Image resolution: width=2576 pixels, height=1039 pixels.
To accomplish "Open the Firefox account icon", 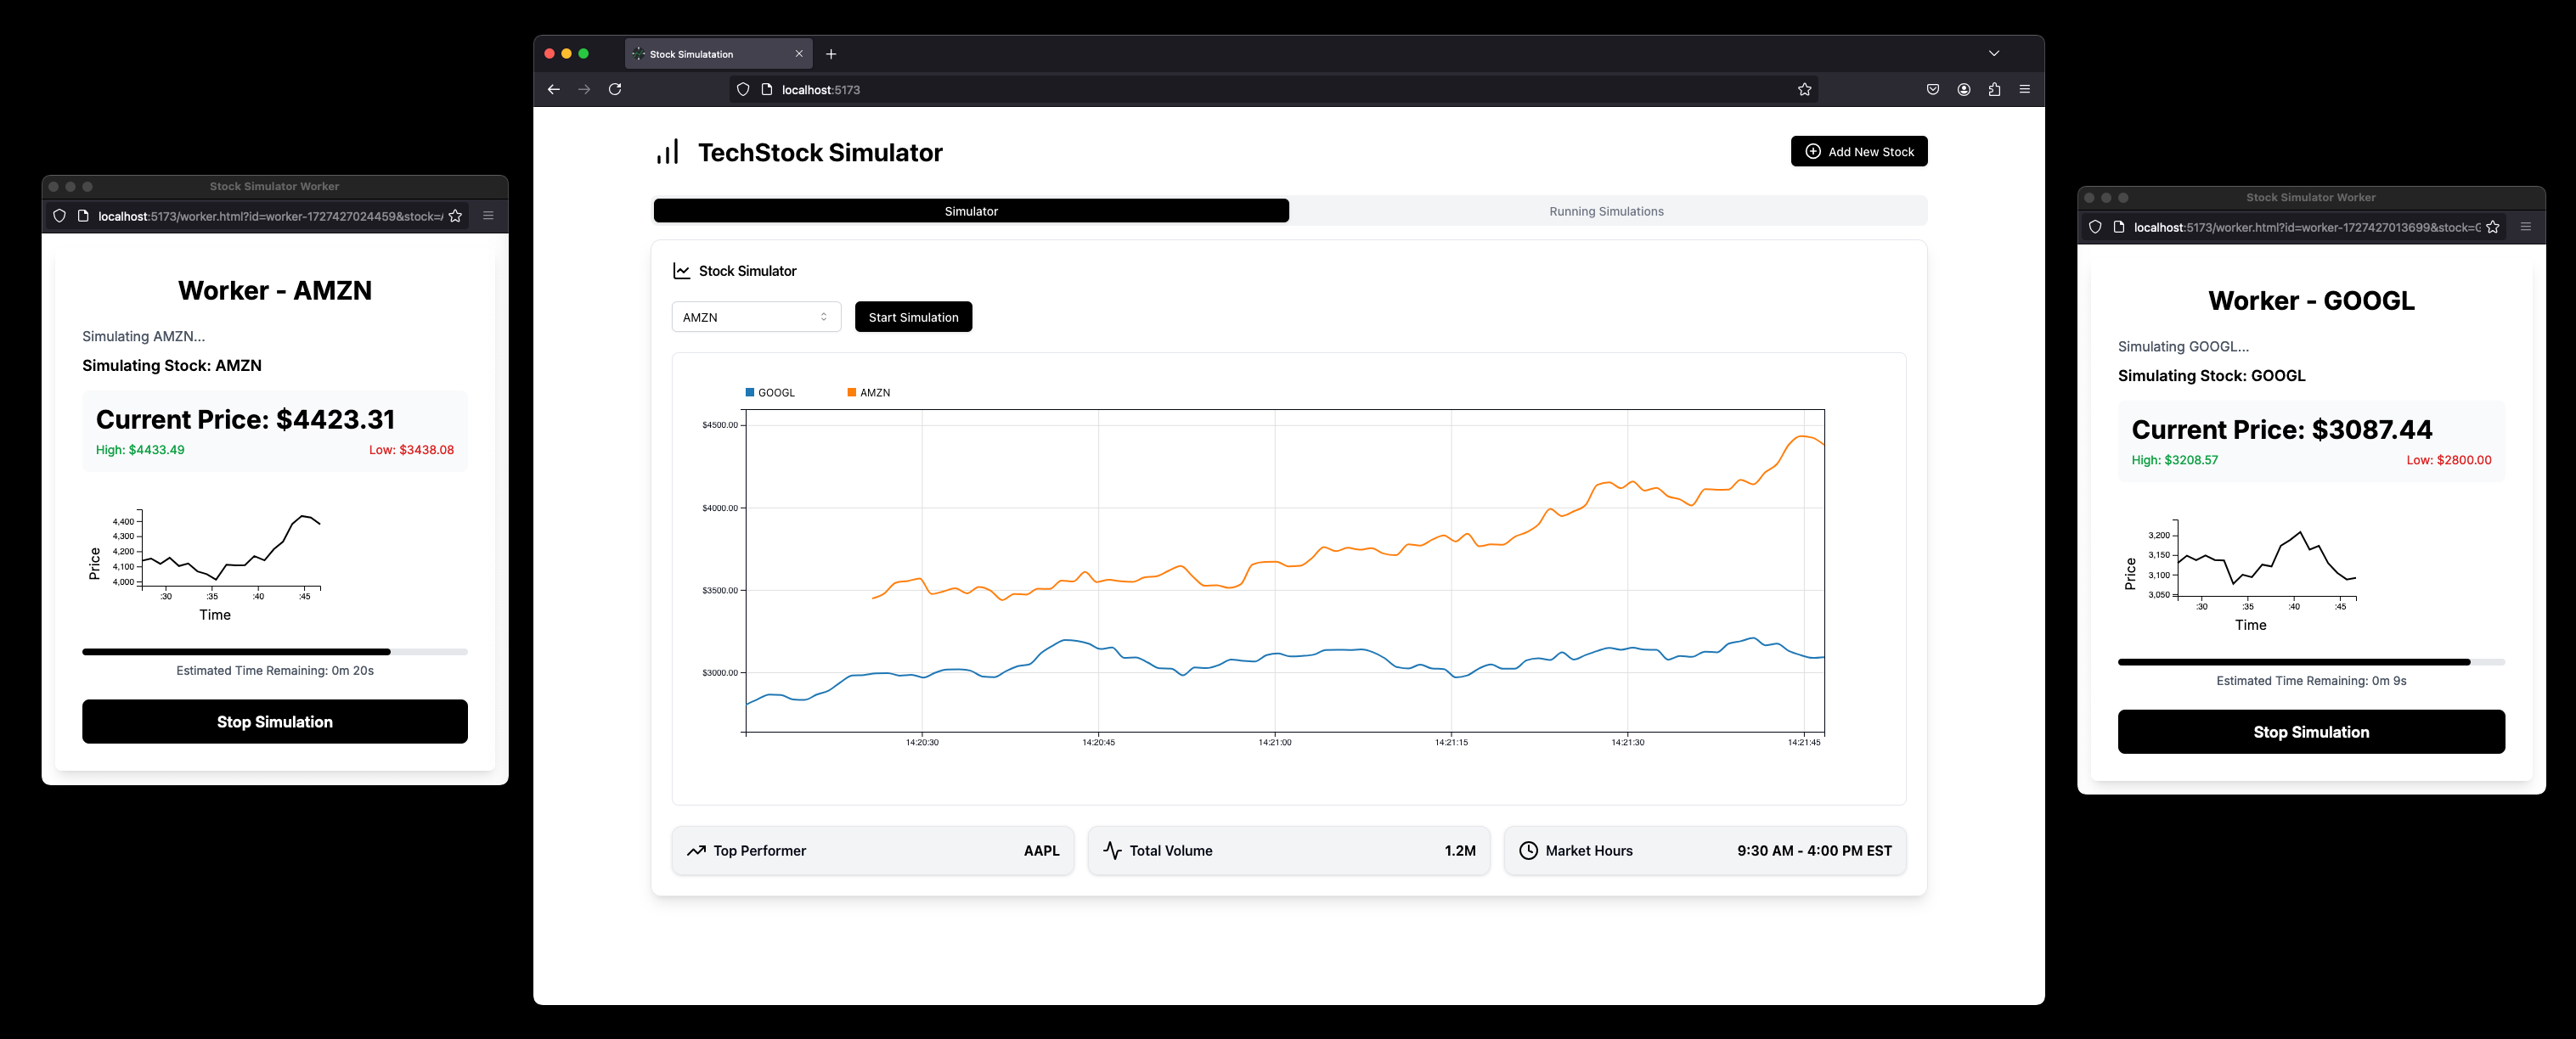I will click(x=1964, y=90).
